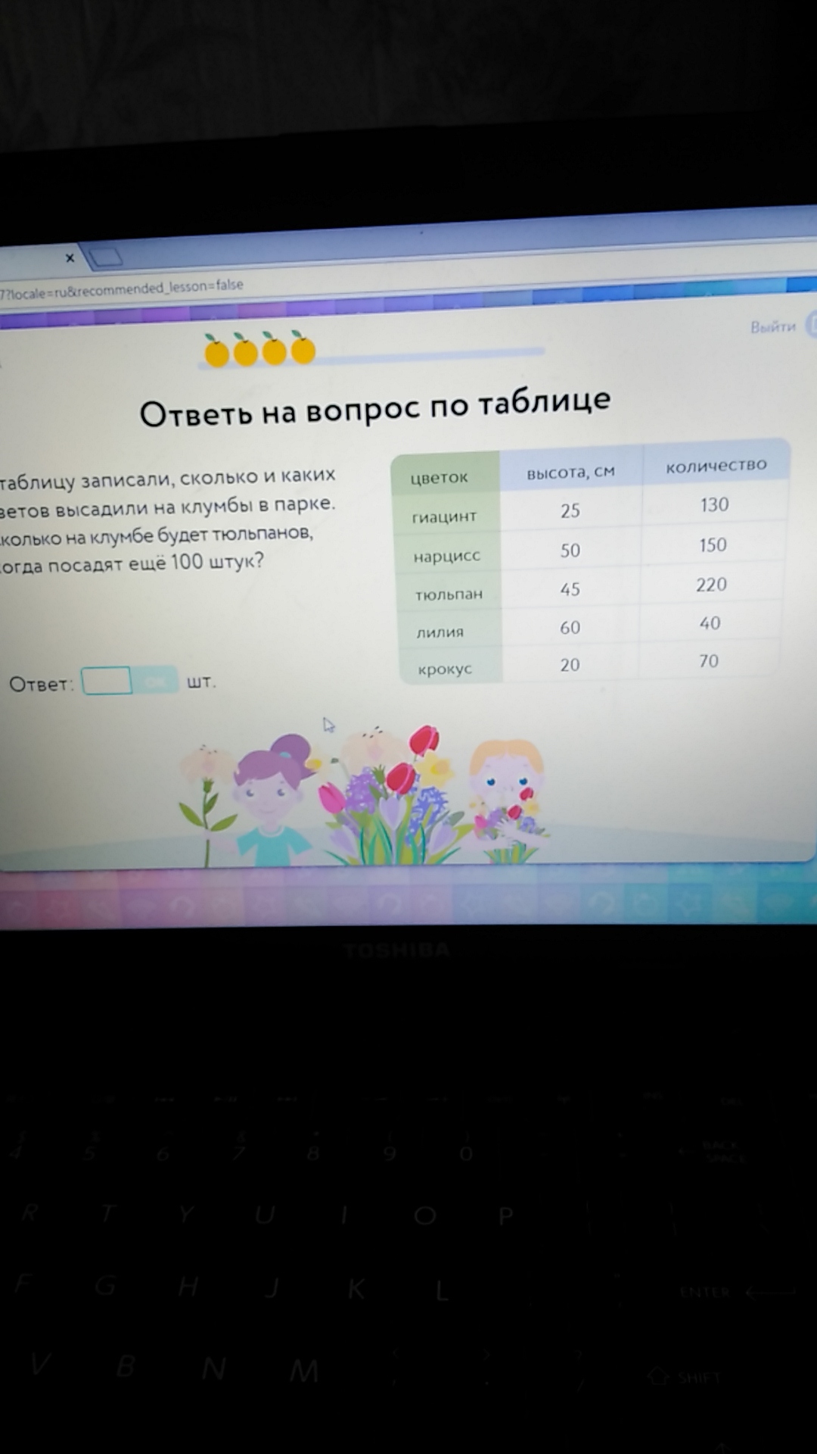Click the first orange progress icon
Image resolution: width=817 pixels, height=1454 pixels.
(x=216, y=351)
